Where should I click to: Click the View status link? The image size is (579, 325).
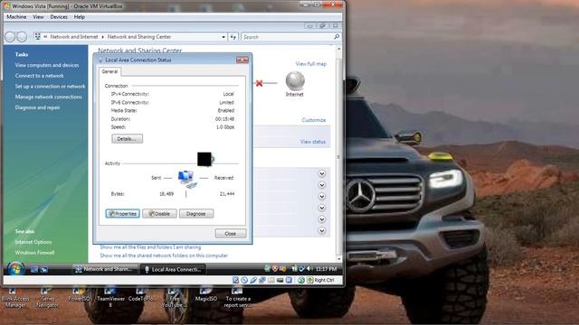pos(313,142)
